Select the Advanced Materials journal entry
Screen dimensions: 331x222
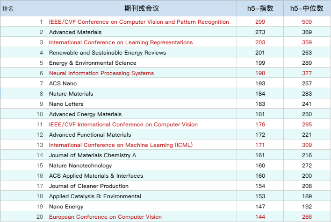[75, 32]
